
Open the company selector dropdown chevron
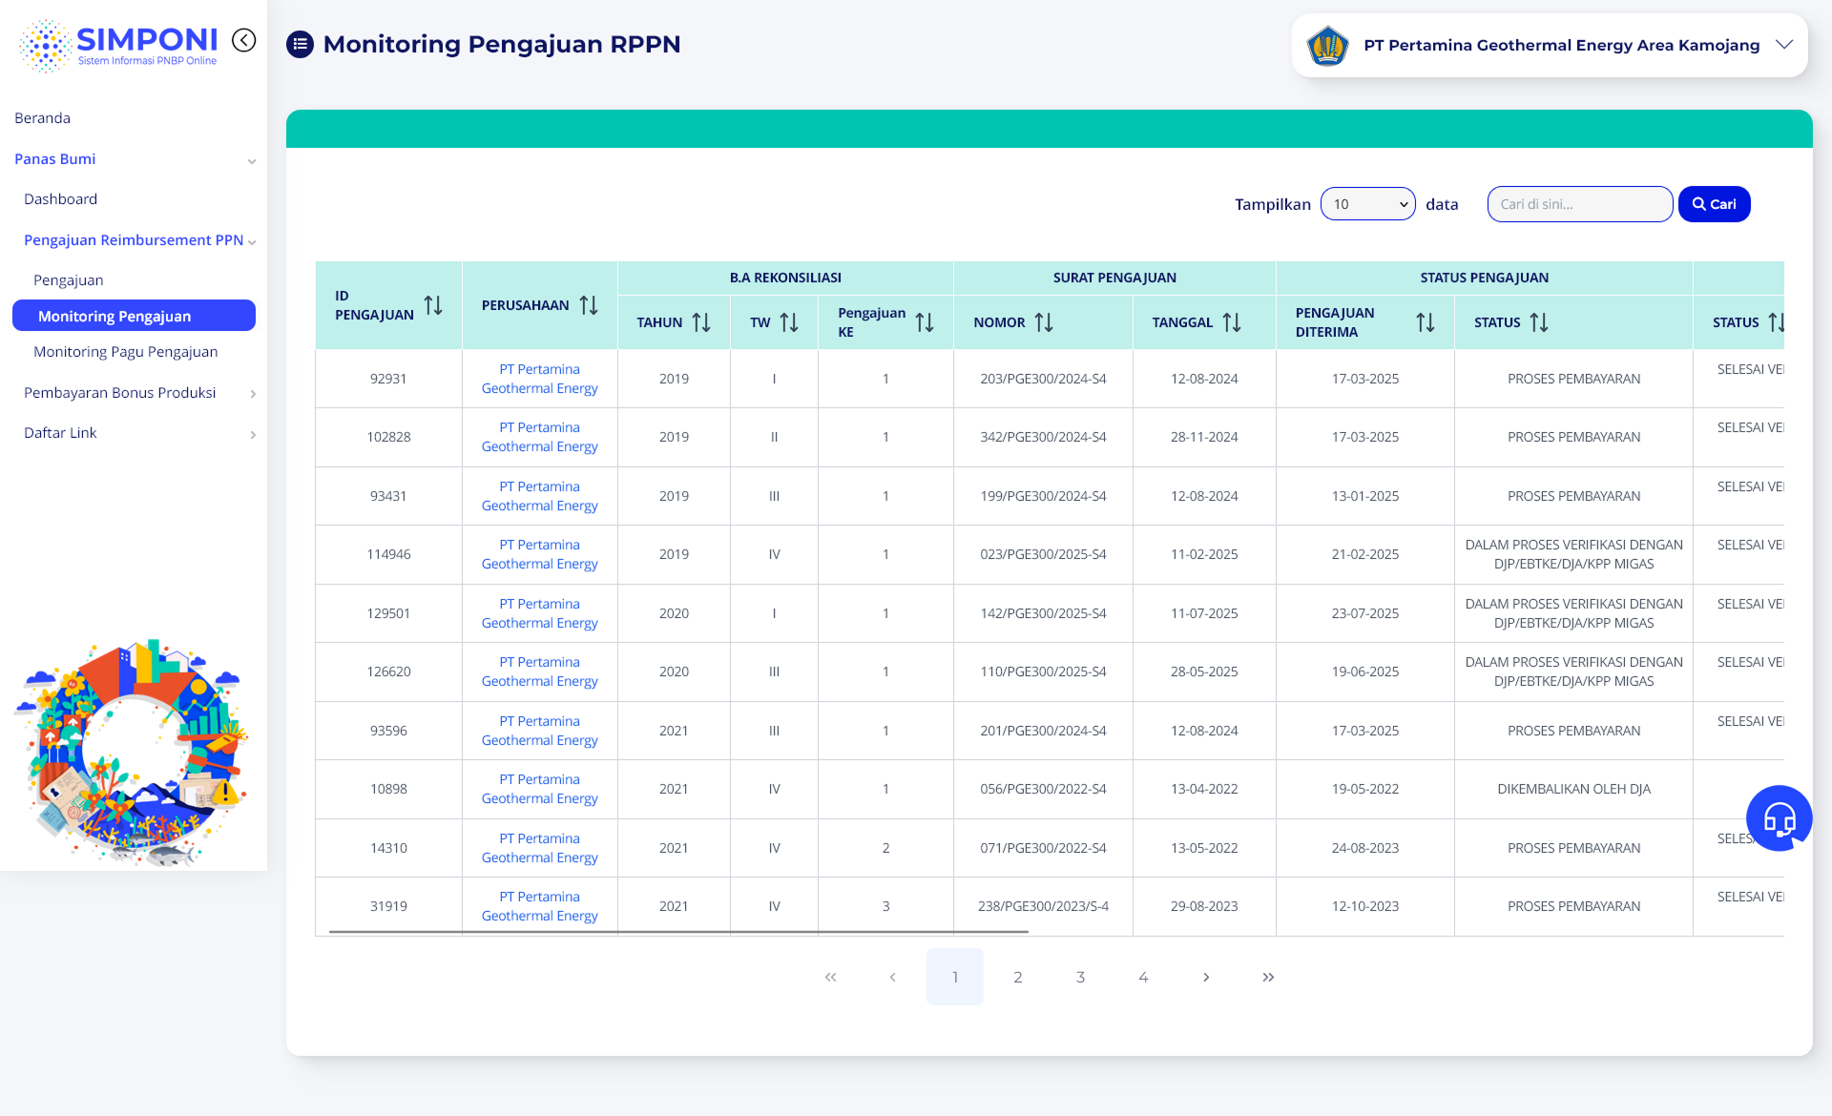tap(1784, 45)
